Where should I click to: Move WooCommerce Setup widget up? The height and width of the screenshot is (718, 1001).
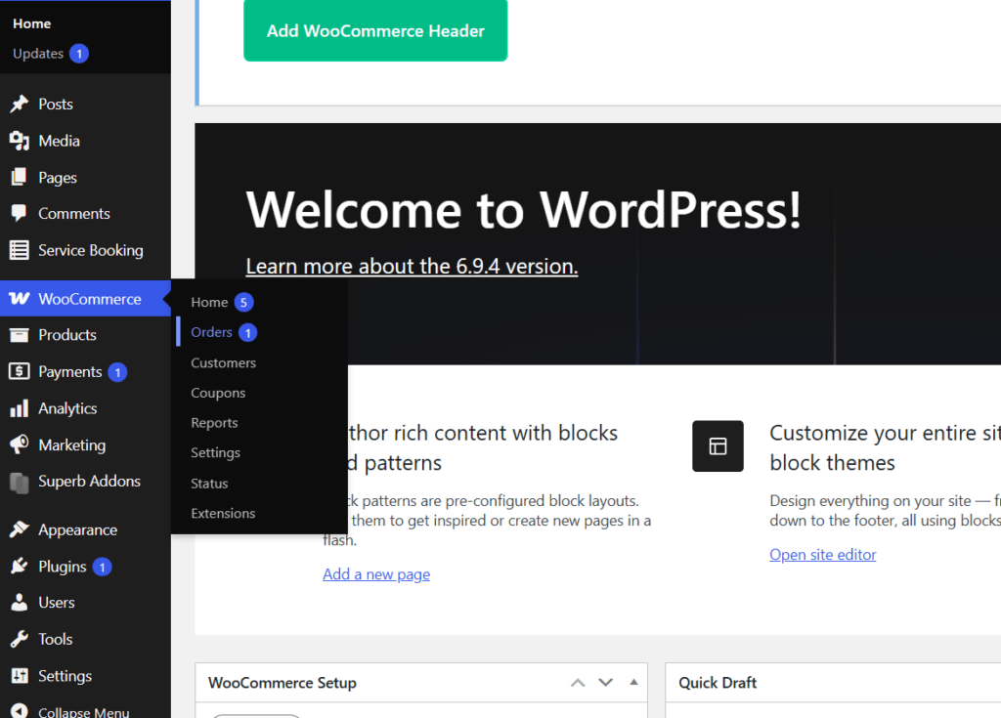pyautogui.click(x=578, y=683)
